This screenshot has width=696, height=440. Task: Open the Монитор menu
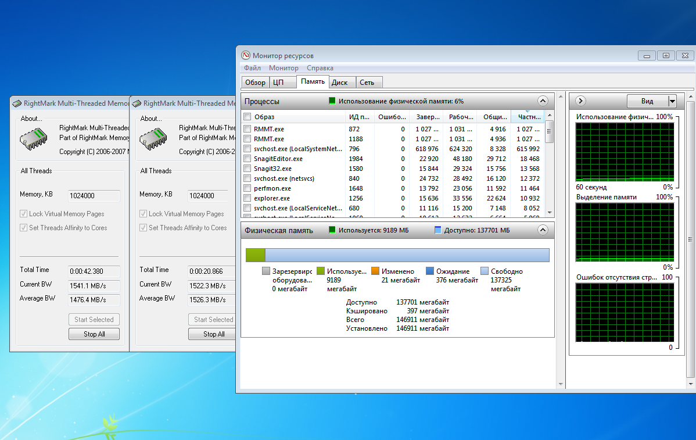click(x=284, y=68)
